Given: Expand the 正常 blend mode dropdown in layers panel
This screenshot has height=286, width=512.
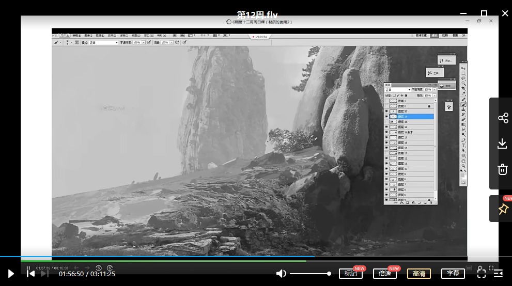Looking at the screenshot, I should click(398, 90).
